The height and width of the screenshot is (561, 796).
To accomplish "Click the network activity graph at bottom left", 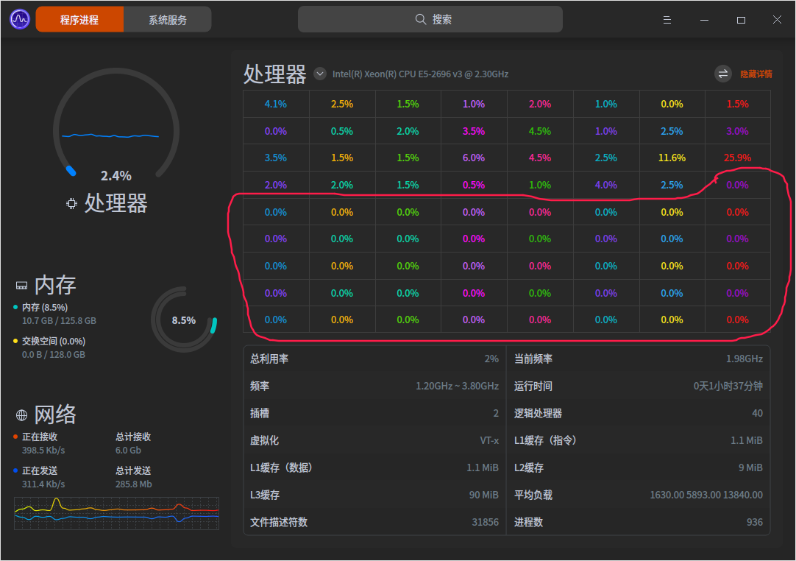I will point(116,512).
